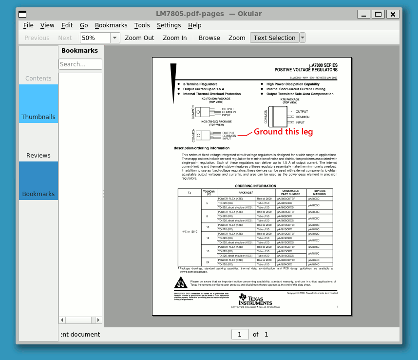The height and width of the screenshot is (360, 418).
Task: Open the View menu
Action: click(47, 25)
